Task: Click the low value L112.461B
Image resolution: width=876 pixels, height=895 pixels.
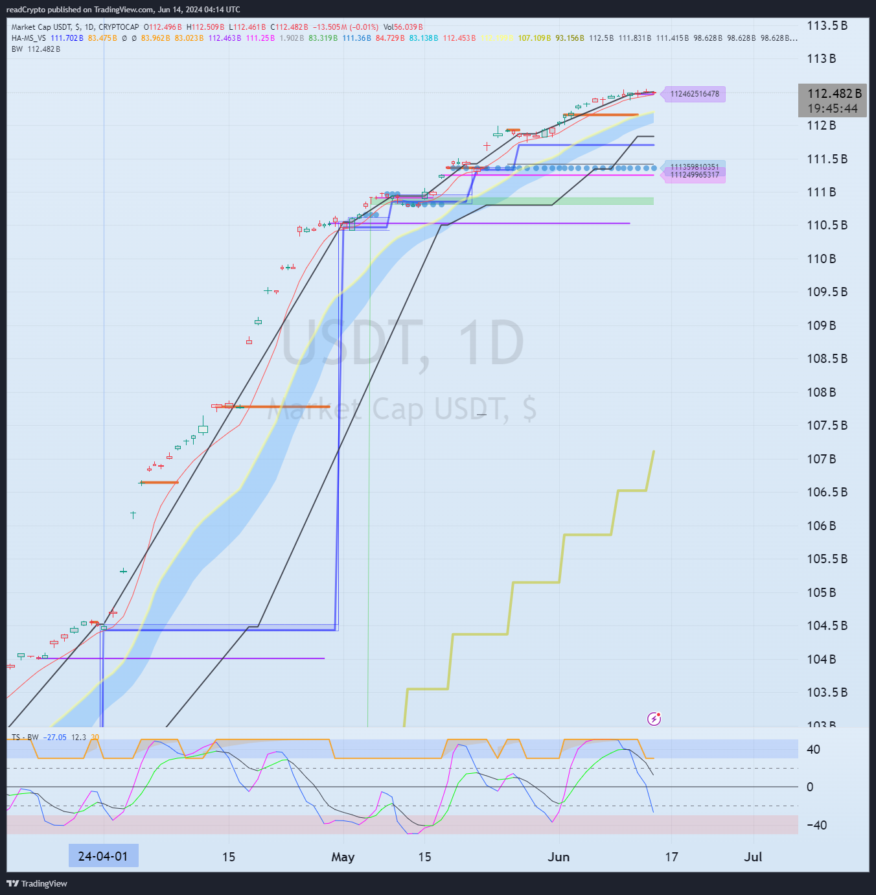Action: click(247, 27)
